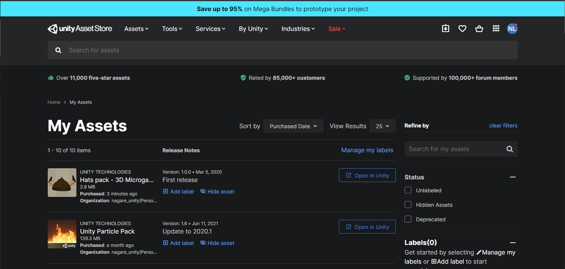The image size is (565, 269).
Task: Enable the Hidden Assets filter
Action: click(x=408, y=205)
